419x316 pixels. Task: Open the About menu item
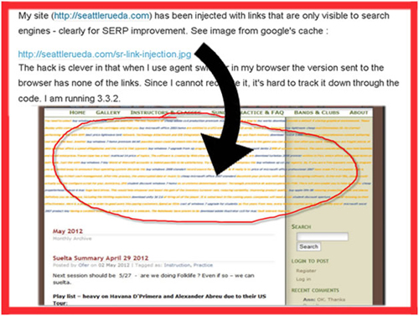pos(359,112)
